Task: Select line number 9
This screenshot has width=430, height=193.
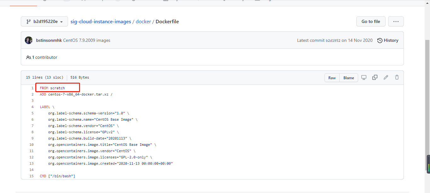Action: (32, 138)
